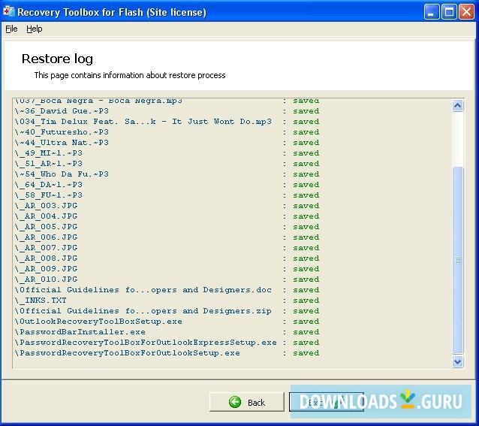Screen dimensions: 479x426
Task: Click the restore log scrollbar thumb
Action: [457, 260]
